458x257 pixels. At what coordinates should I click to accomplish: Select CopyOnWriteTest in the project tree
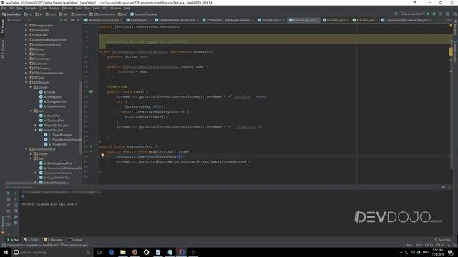pos(59,178)
